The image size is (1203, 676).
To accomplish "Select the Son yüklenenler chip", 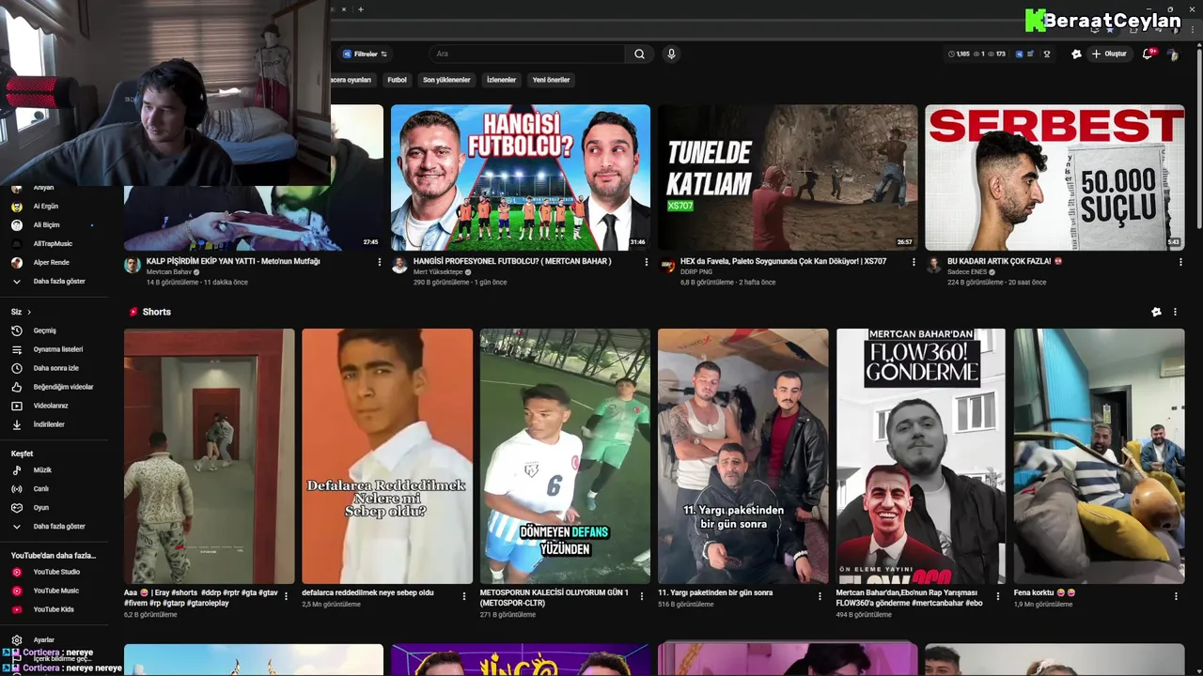I will (x=446, y=80).
